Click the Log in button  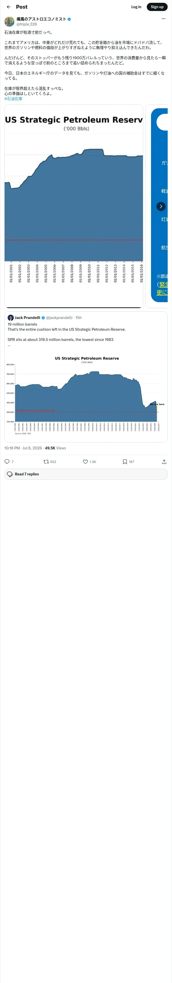click(136, 7)
